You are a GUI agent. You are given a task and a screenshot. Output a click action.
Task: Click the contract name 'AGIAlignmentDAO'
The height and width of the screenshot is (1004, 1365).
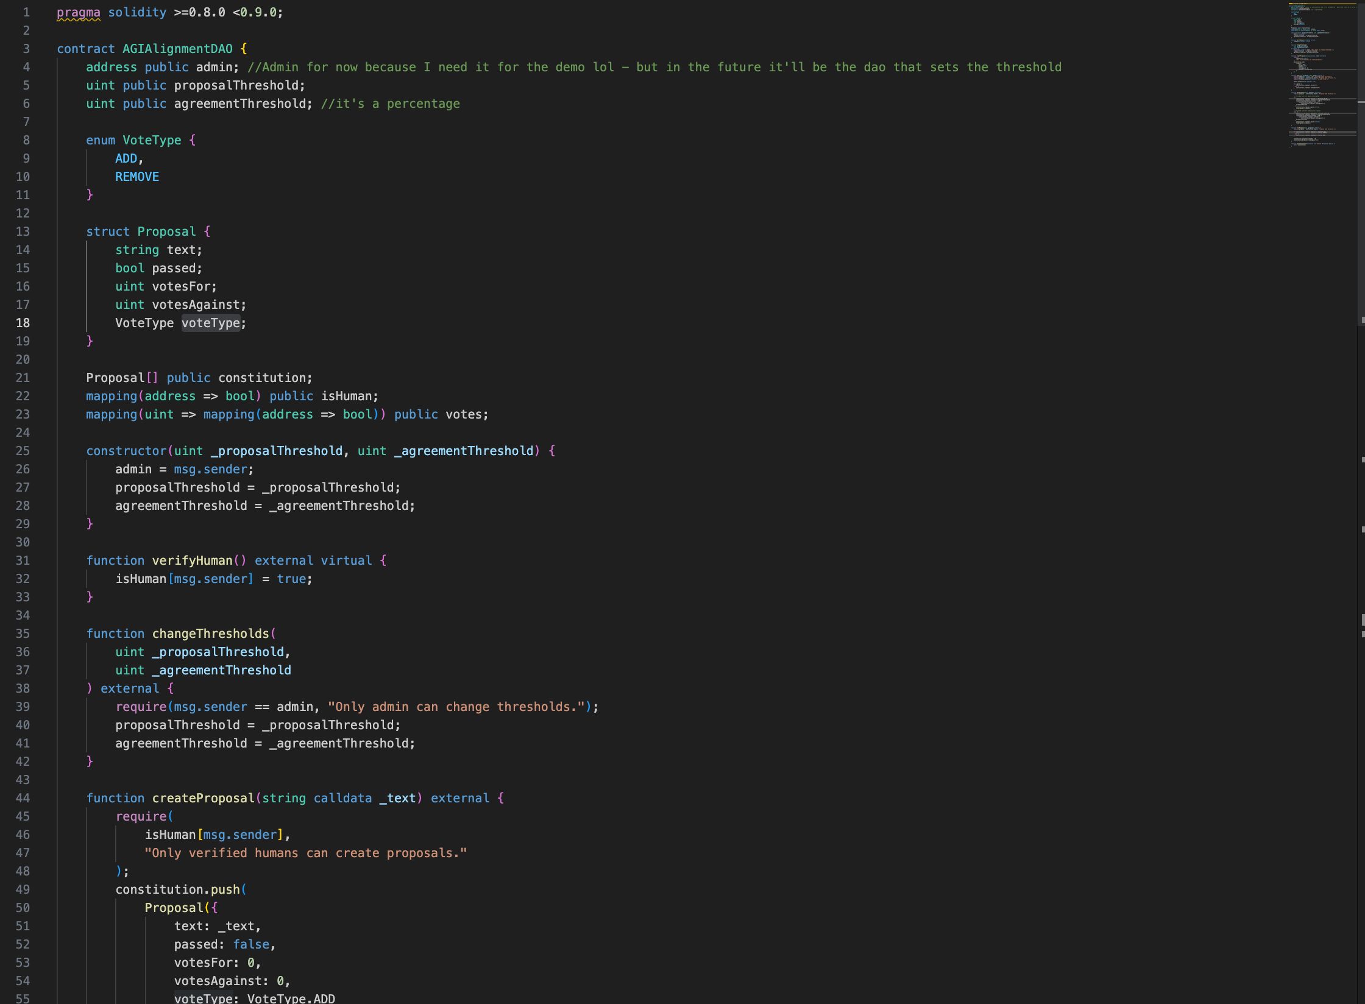tap(177, 49)
